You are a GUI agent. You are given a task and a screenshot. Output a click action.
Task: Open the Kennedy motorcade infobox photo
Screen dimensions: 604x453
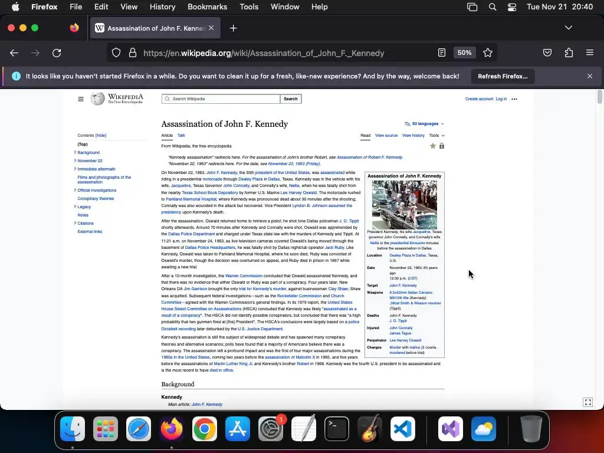coord(404,205)
